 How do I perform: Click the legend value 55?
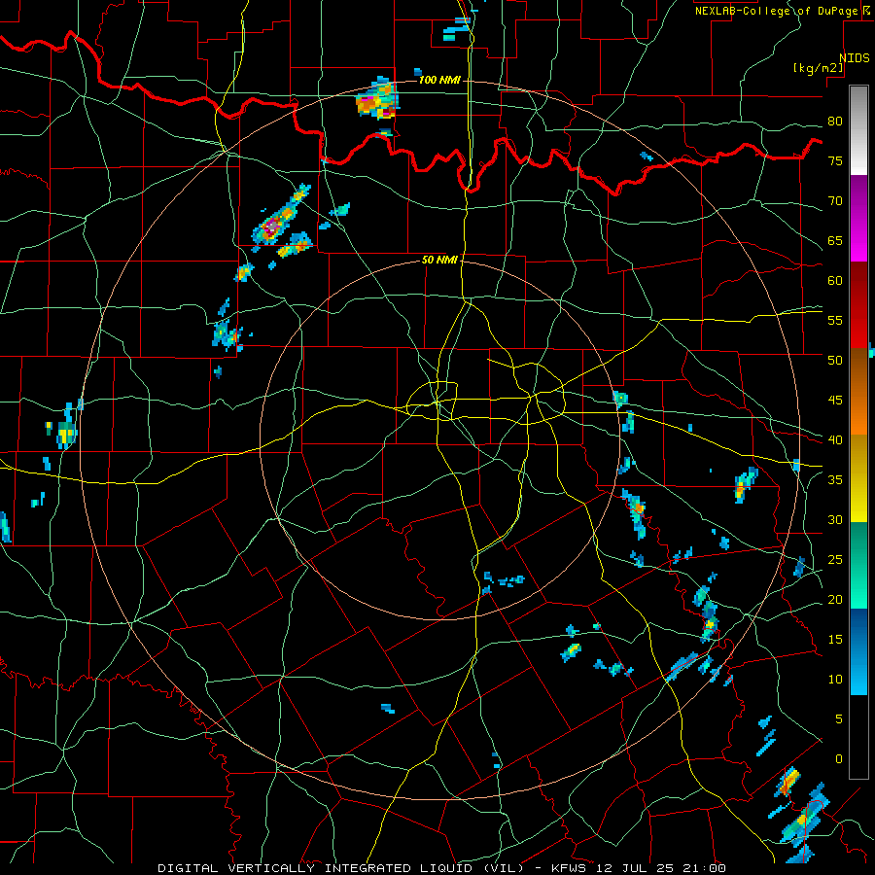point(835,320)
